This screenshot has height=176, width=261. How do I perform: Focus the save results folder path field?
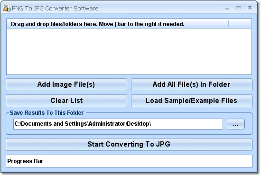pos(118,124)
